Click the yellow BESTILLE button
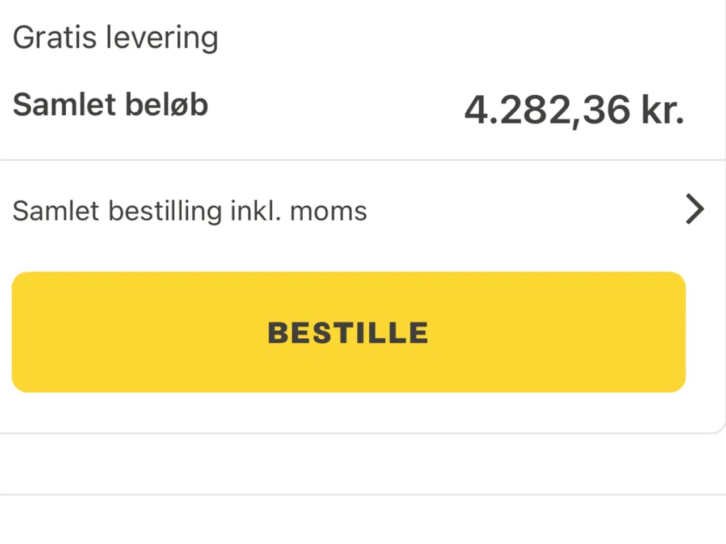Screen dimensions: 726x544 (348, 332)
